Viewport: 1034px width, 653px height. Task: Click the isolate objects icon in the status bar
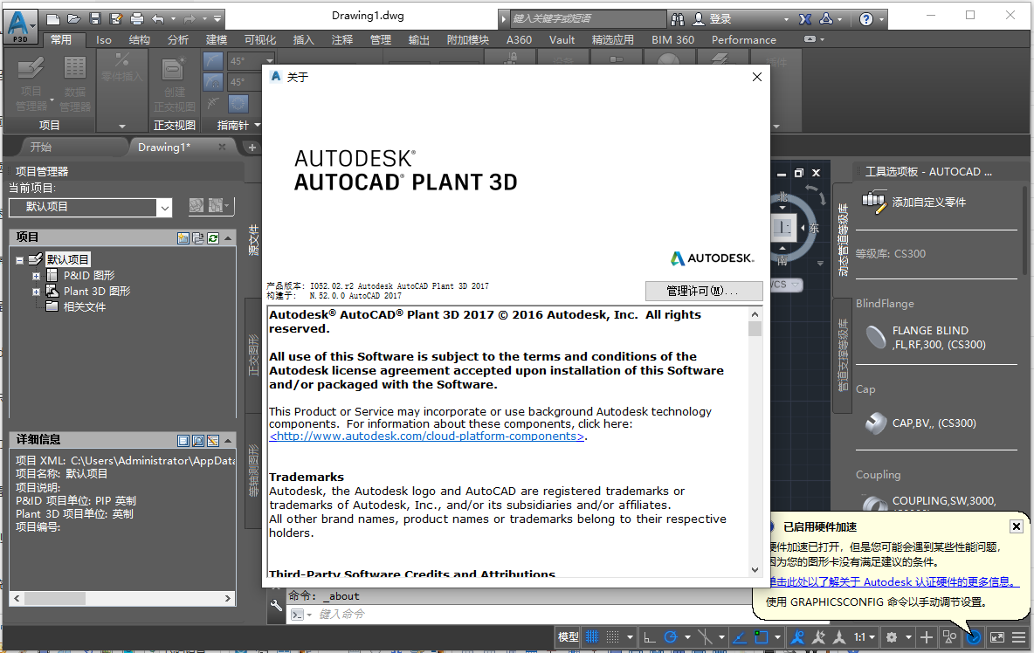(948, 637)
